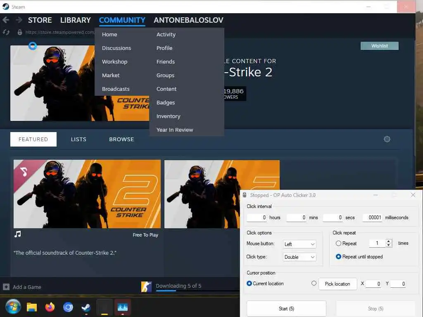Choose Discussions in Community menu
423x317 pixels.
(x=116, y=48)
